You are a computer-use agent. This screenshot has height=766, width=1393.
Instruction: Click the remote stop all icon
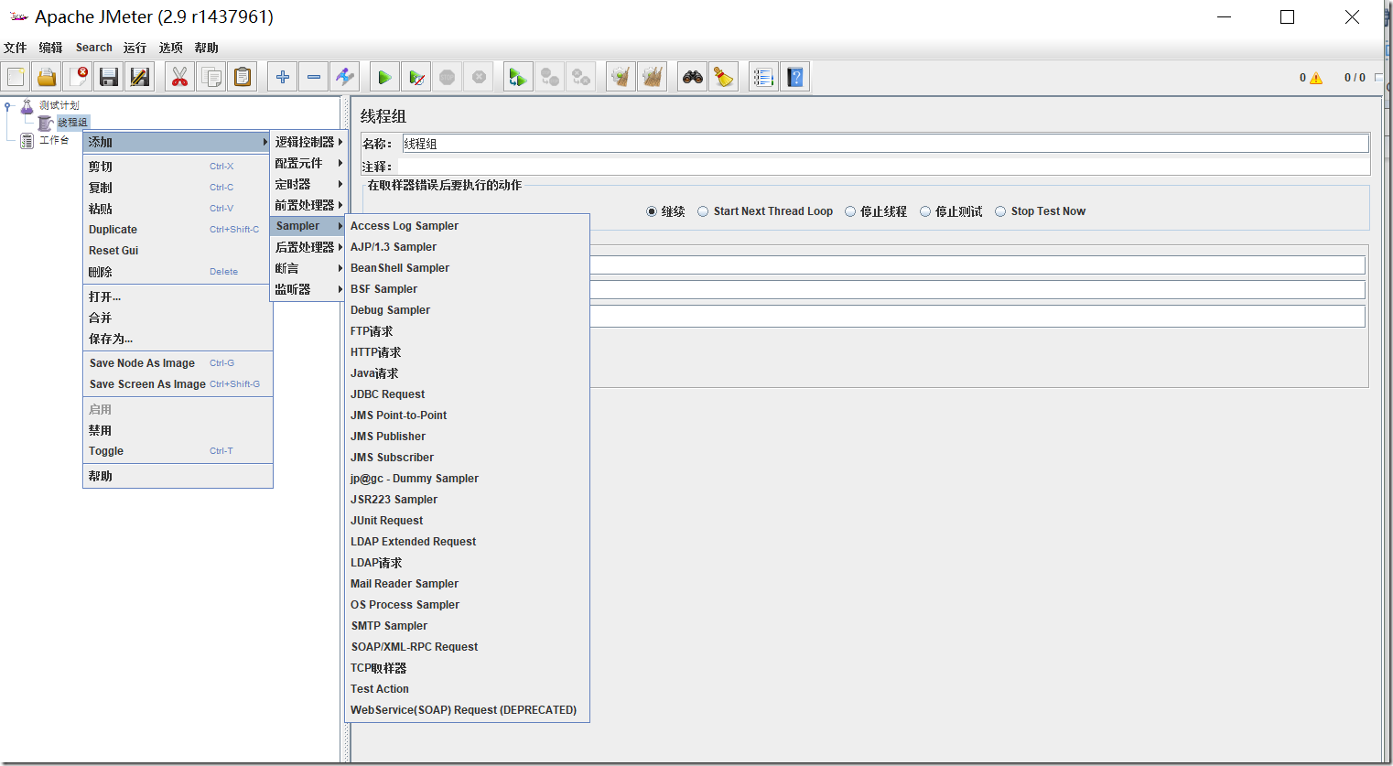(x=549, y=77)
